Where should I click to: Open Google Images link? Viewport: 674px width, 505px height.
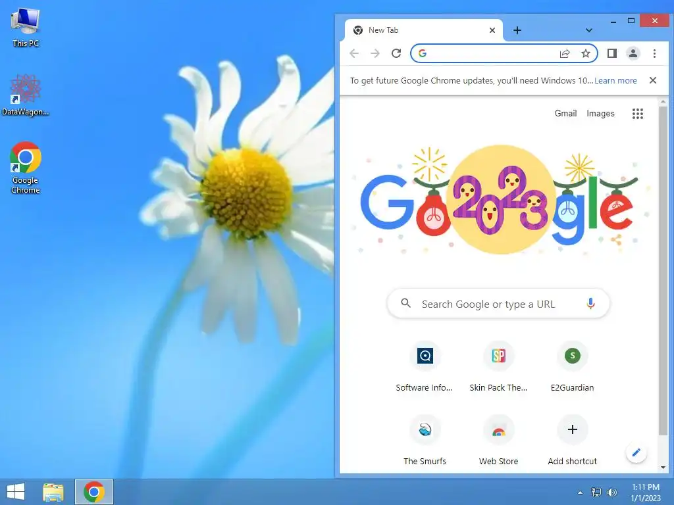pos(600,113)
